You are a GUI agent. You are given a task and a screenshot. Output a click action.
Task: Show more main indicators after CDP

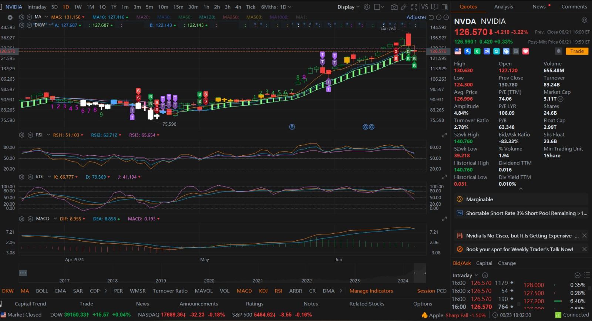click(x=106, y=291)
